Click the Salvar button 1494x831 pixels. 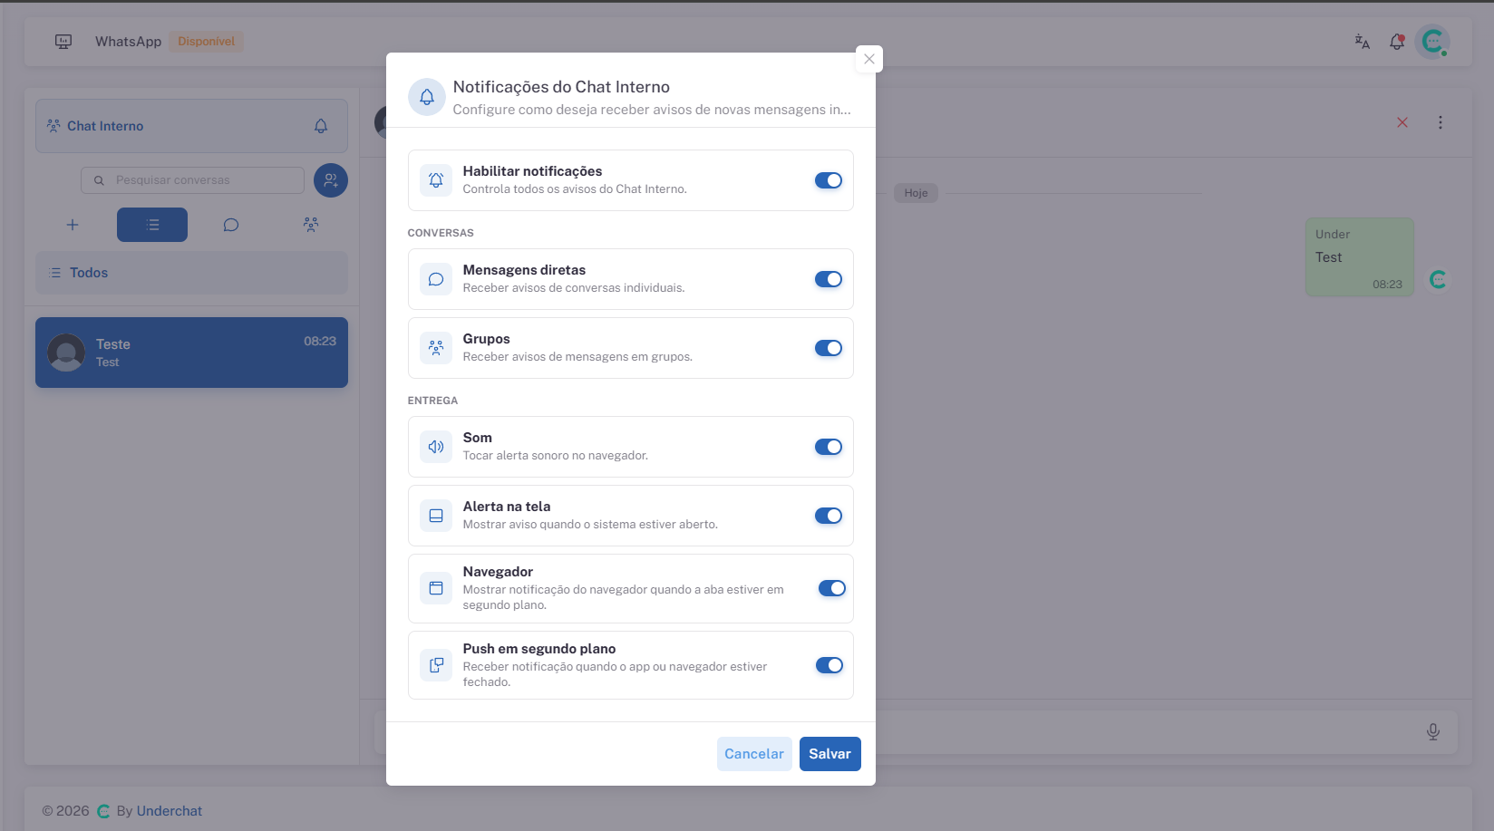point(829,754)
